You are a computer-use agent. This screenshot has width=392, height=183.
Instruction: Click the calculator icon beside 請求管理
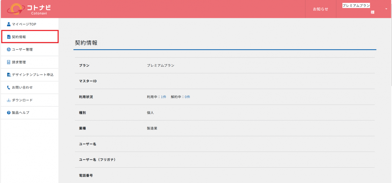(x=9, y=62)
